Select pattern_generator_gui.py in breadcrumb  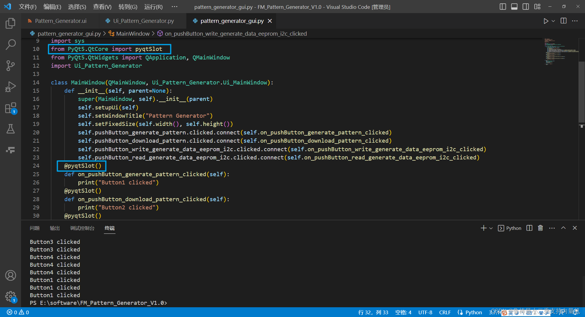(69, 34)
